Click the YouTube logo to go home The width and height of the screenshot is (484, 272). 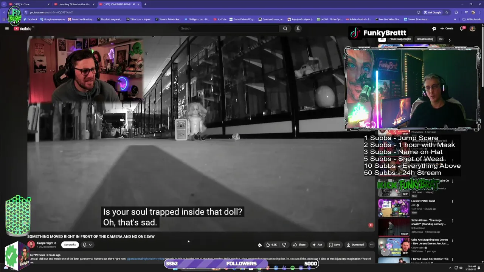point(23,28)
